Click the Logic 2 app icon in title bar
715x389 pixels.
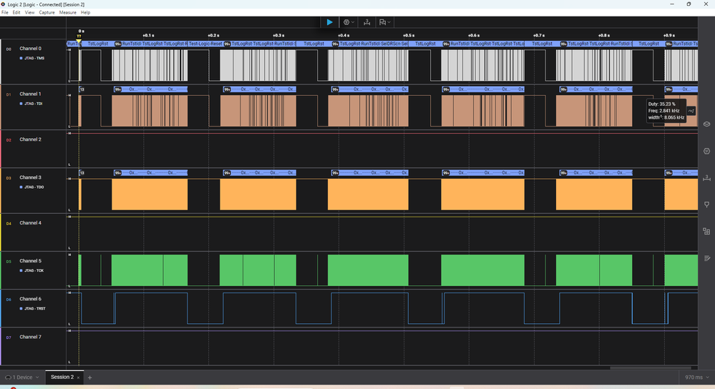[x=3, y=4]
